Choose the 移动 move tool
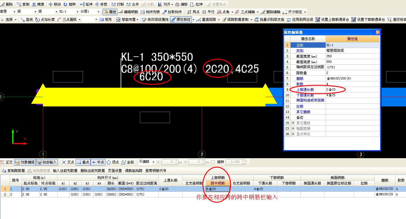406x219 pixels. pyautogui.click(x=55, y=4)
